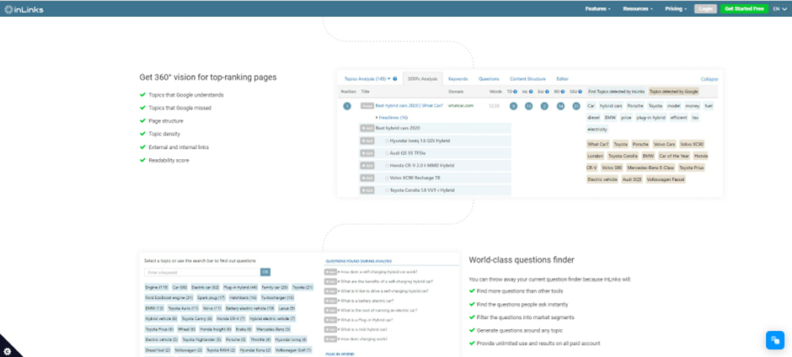
Task: Switch to the Editor tab
Action: (562, 79)
